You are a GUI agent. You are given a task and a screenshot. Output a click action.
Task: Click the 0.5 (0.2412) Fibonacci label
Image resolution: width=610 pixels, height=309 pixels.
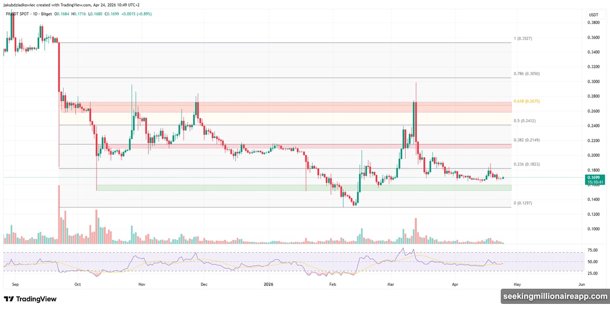coord(525,121)
